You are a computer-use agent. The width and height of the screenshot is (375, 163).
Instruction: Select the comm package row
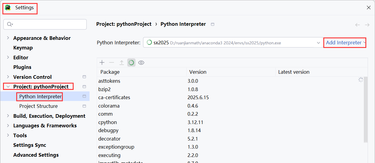[x=230, y=114]
